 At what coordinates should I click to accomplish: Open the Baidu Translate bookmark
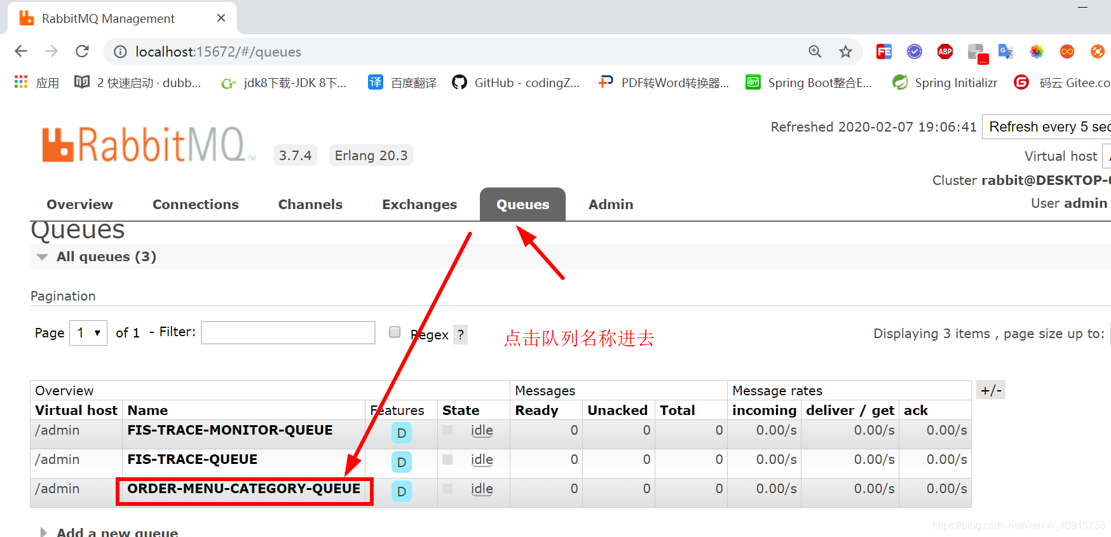point(402,83)
